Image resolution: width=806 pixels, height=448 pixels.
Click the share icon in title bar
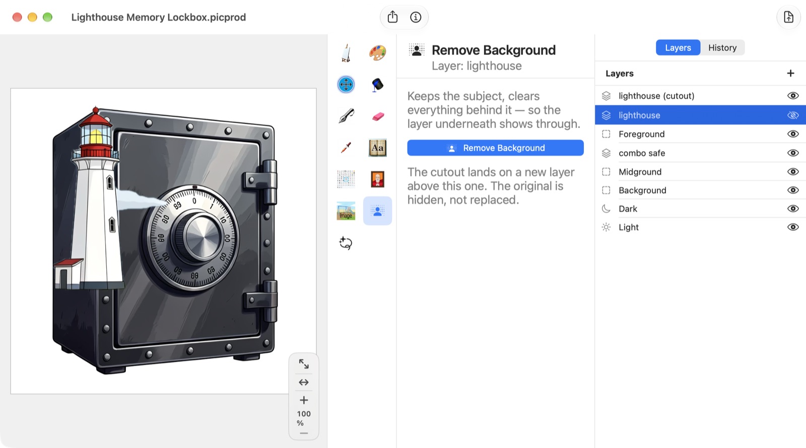(x=393, y=17)
